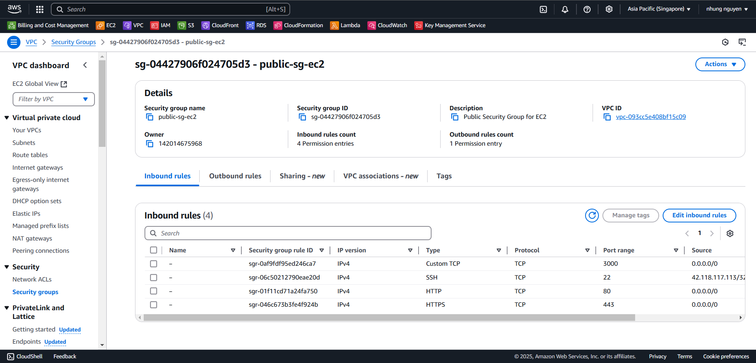Check the HTTPS rule sgr-046c673b3fe4f924b row
Viewport: 756px width, 363px height.
pyautogui.click(x=154, y=305)
